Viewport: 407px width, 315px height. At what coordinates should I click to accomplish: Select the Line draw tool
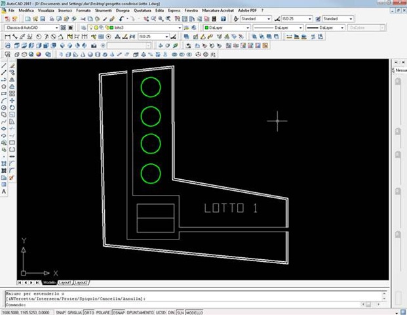tap(4, 66)
